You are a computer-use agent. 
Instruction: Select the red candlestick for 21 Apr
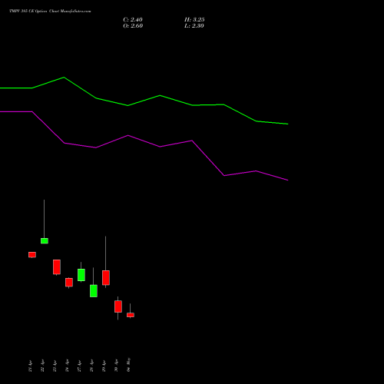pos(32,254)
